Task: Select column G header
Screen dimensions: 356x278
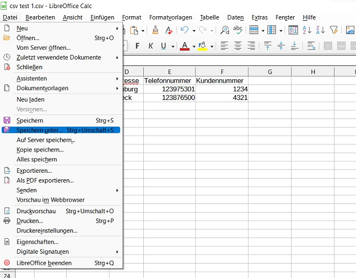Action: 270,72
